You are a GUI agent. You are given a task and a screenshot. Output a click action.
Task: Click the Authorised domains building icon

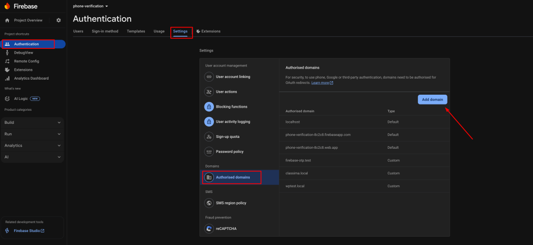click(x=209, y=177)
